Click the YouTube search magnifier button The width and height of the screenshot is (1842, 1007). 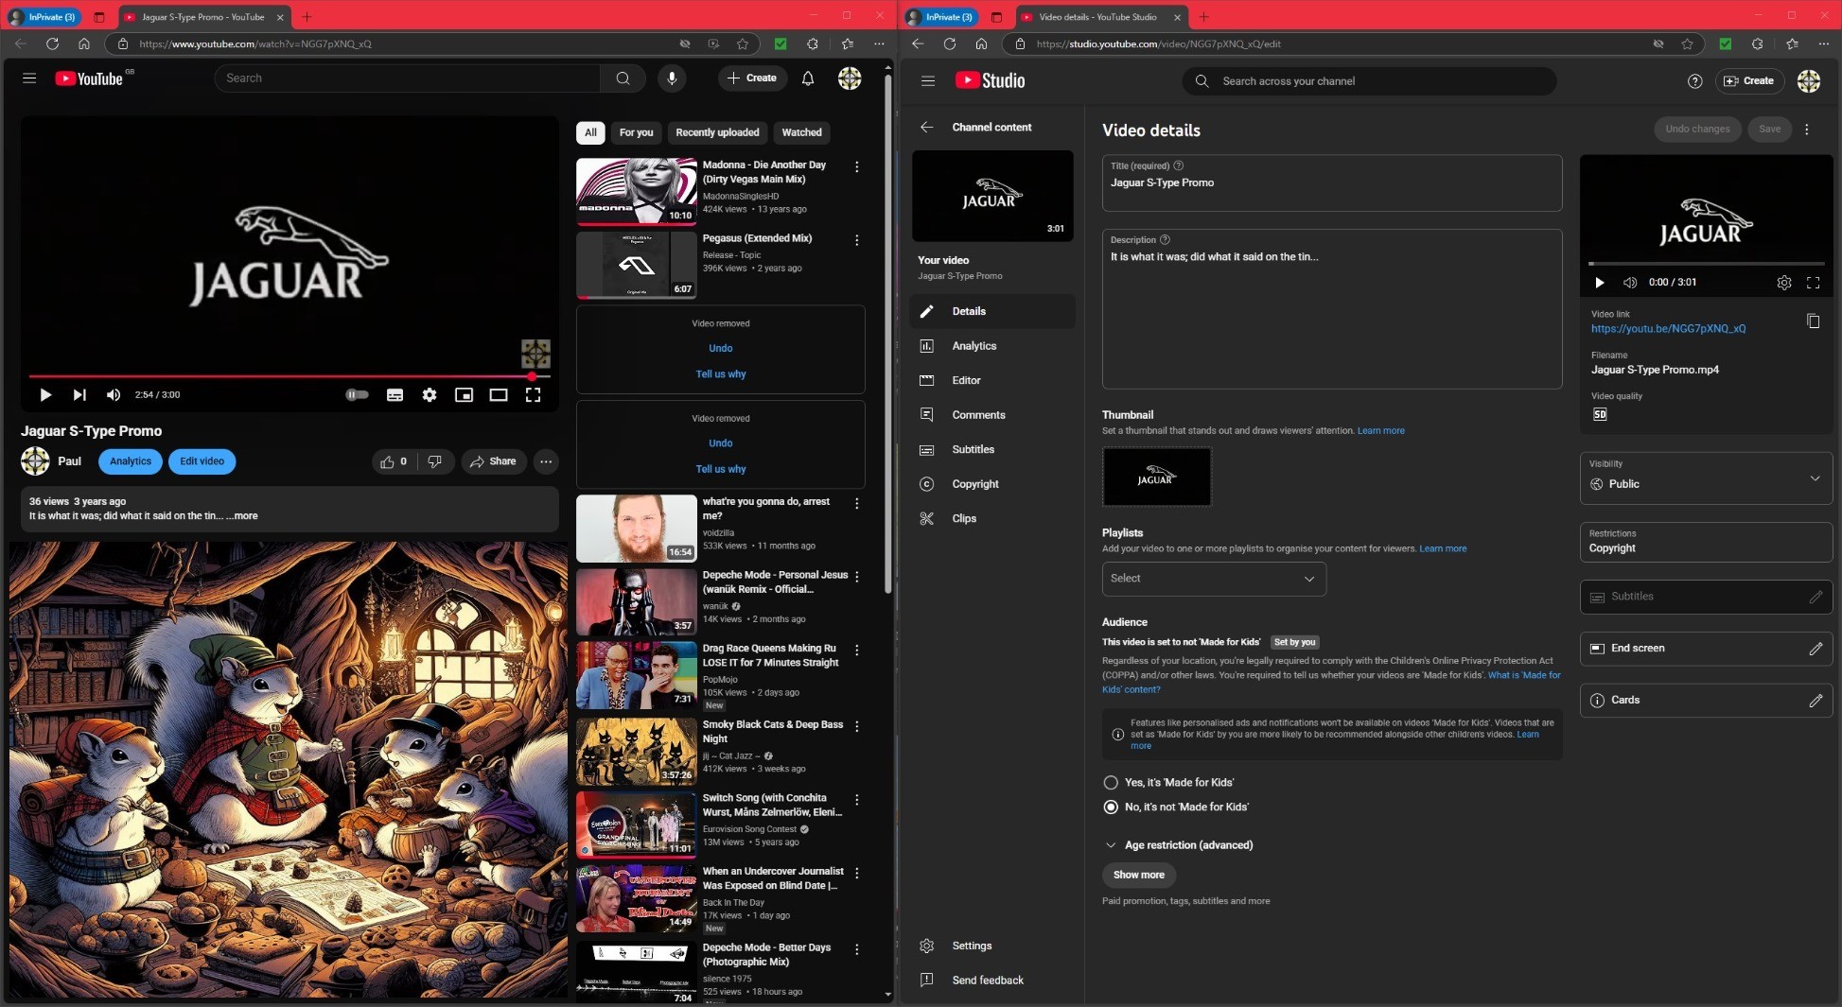(623, 78)
